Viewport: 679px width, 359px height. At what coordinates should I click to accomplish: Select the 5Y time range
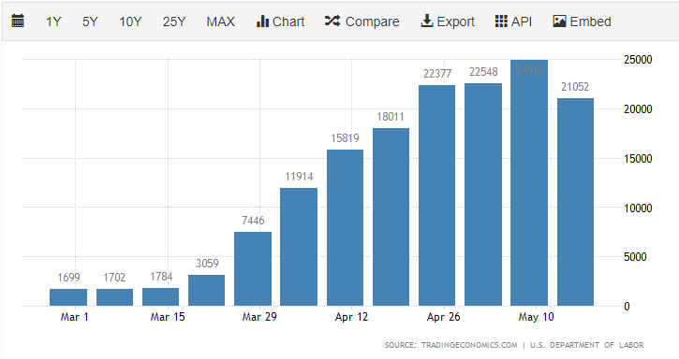coord(90,22)
